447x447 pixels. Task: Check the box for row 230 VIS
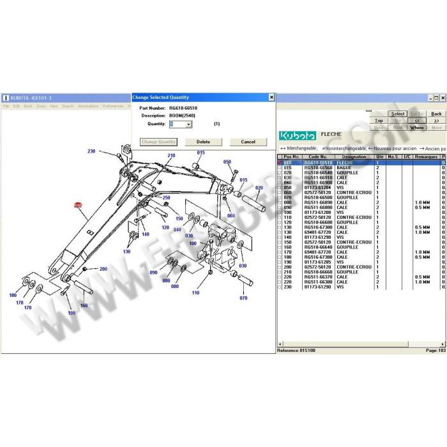280,287
